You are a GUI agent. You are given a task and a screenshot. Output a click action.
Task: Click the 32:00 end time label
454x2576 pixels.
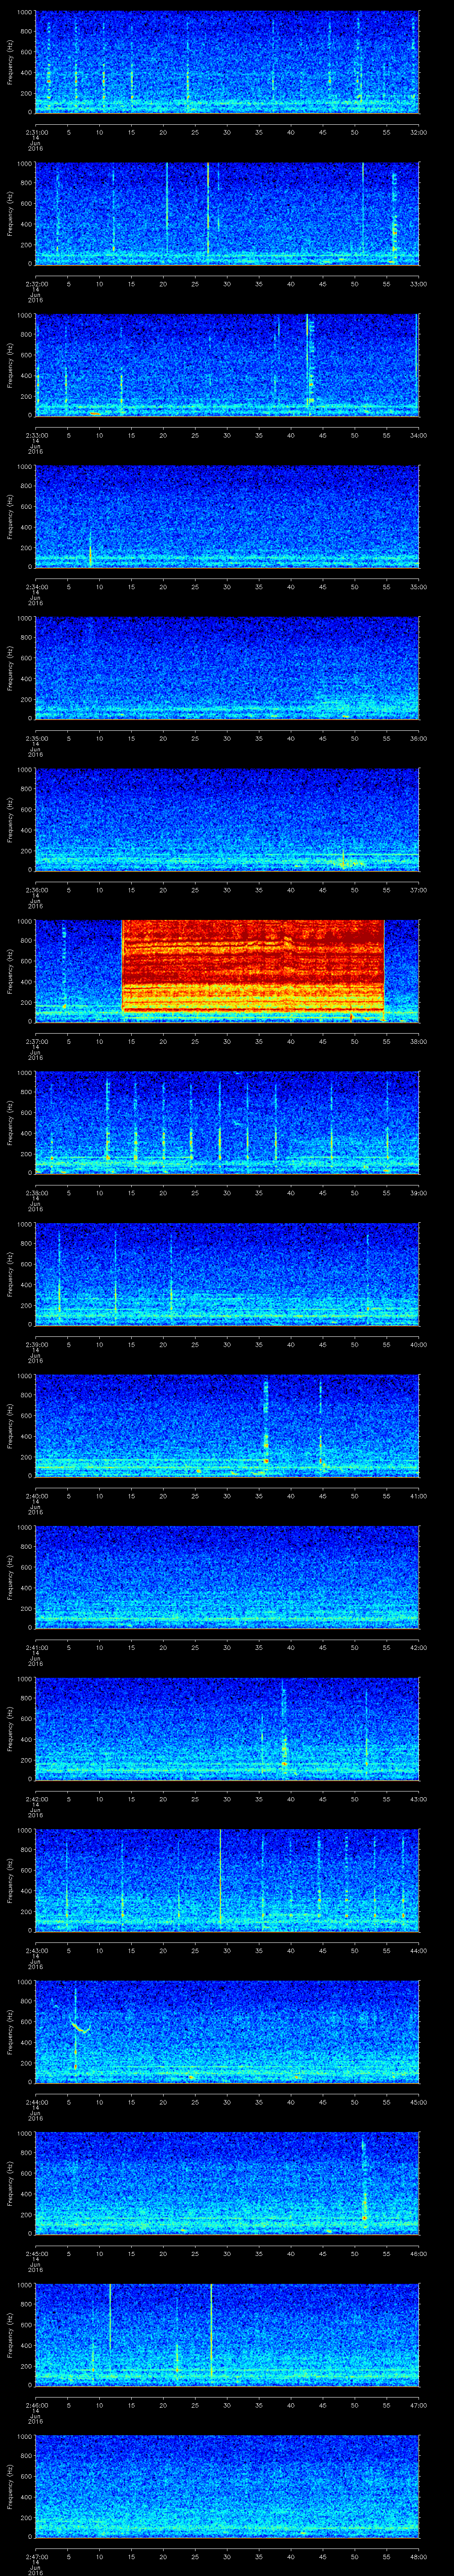(418, 132)
